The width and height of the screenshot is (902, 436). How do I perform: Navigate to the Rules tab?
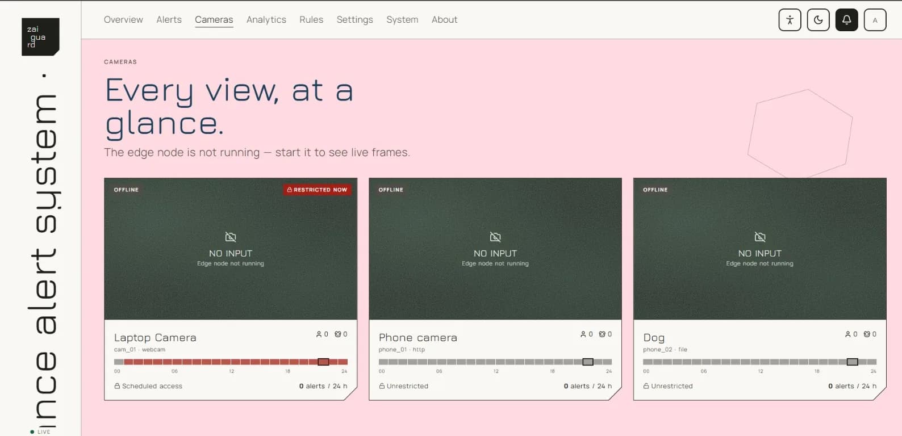(x=311, y=20)
